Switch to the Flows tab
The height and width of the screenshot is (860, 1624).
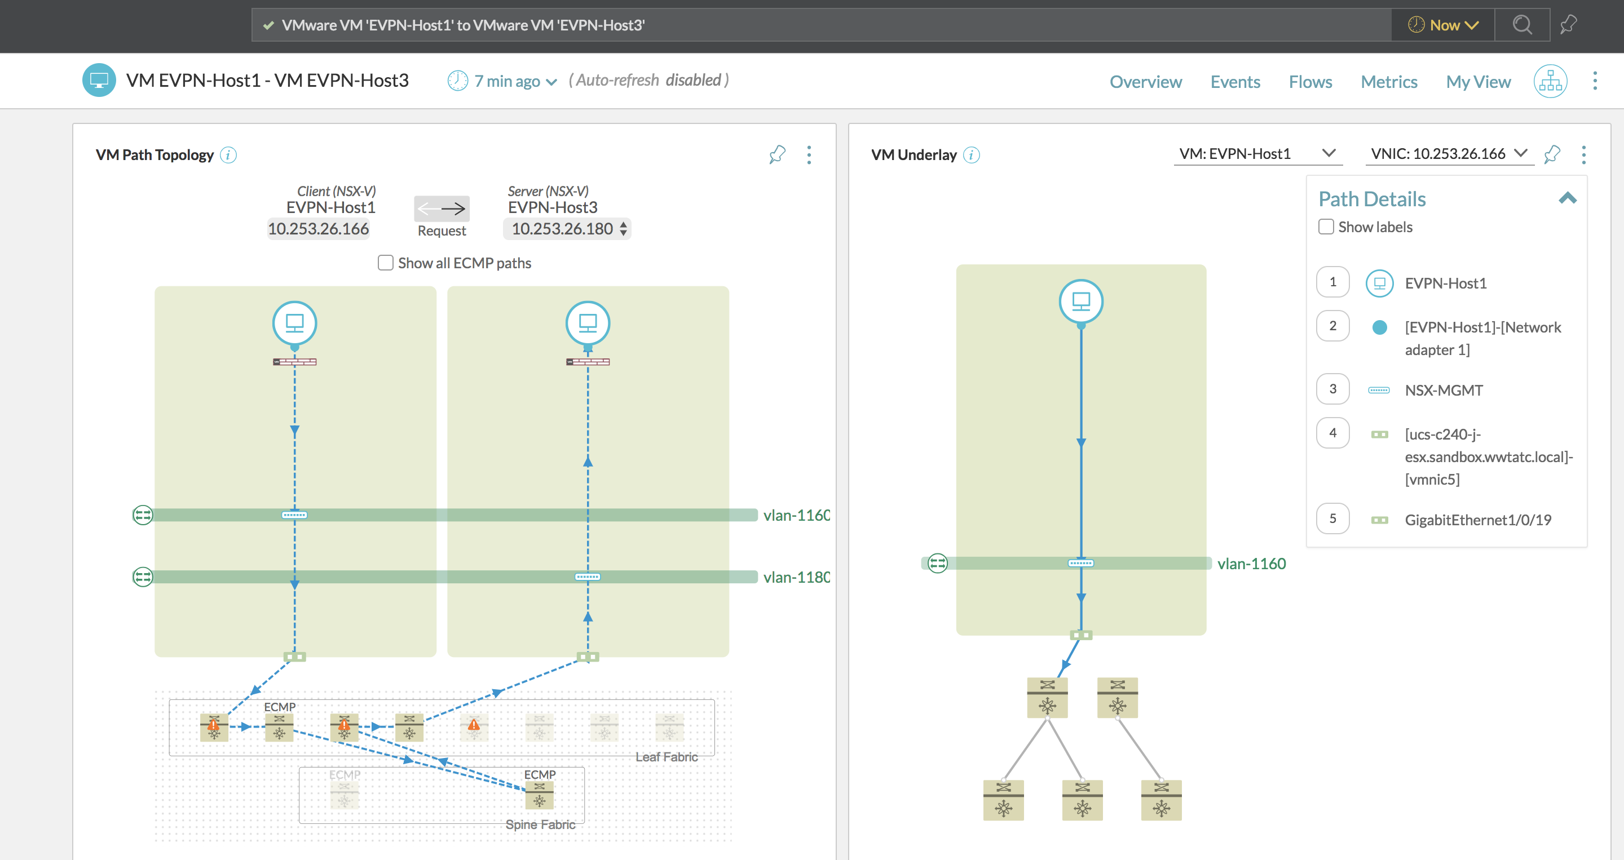(1310, 79)
